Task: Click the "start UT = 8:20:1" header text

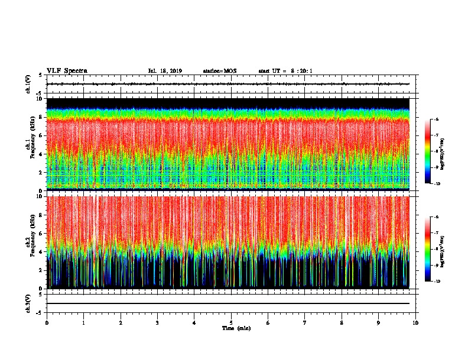Action: [285, 71]
